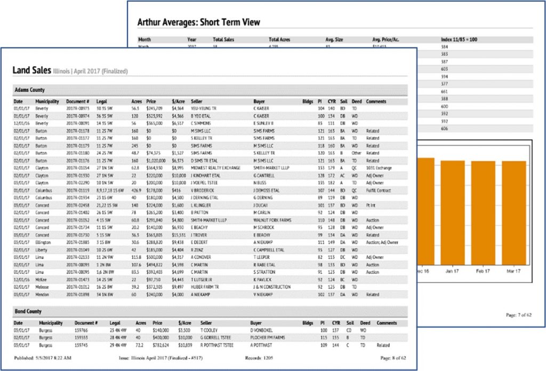Click the Municipality header in Bond County table
Screen dimensions: 546x371
pos(51,323)
